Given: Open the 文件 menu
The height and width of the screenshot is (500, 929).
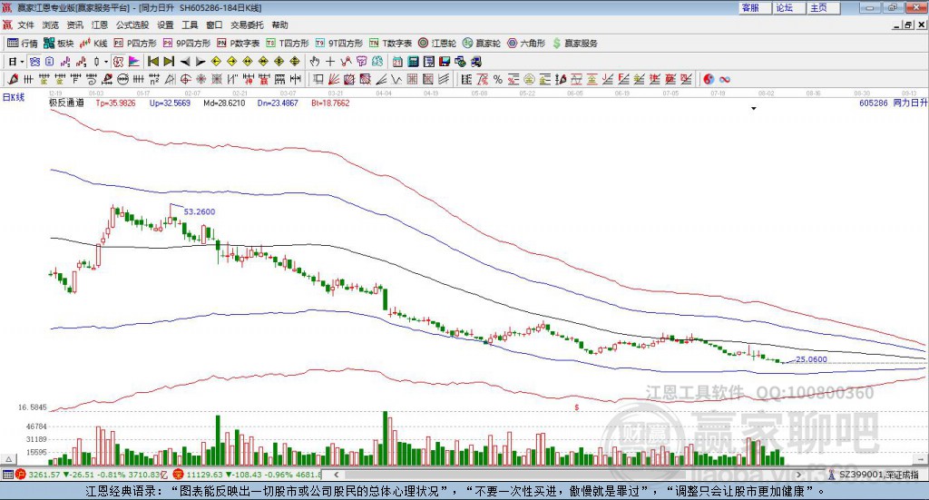Looking at the screenshot, I should [25, 25].
